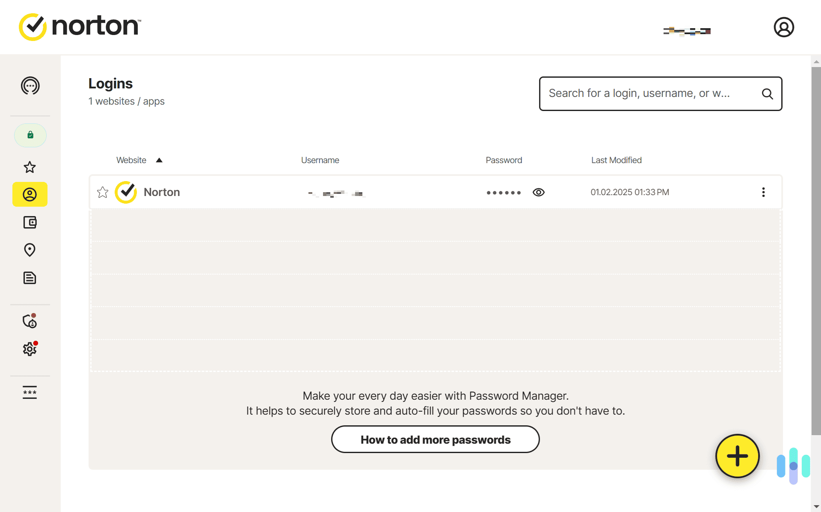This screenshot has width=821, height=512.
Task: Open the Addresses pin icon
Action: coord(30,250)
